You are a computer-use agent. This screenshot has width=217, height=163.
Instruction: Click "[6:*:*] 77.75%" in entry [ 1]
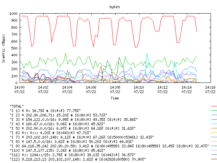64,111
